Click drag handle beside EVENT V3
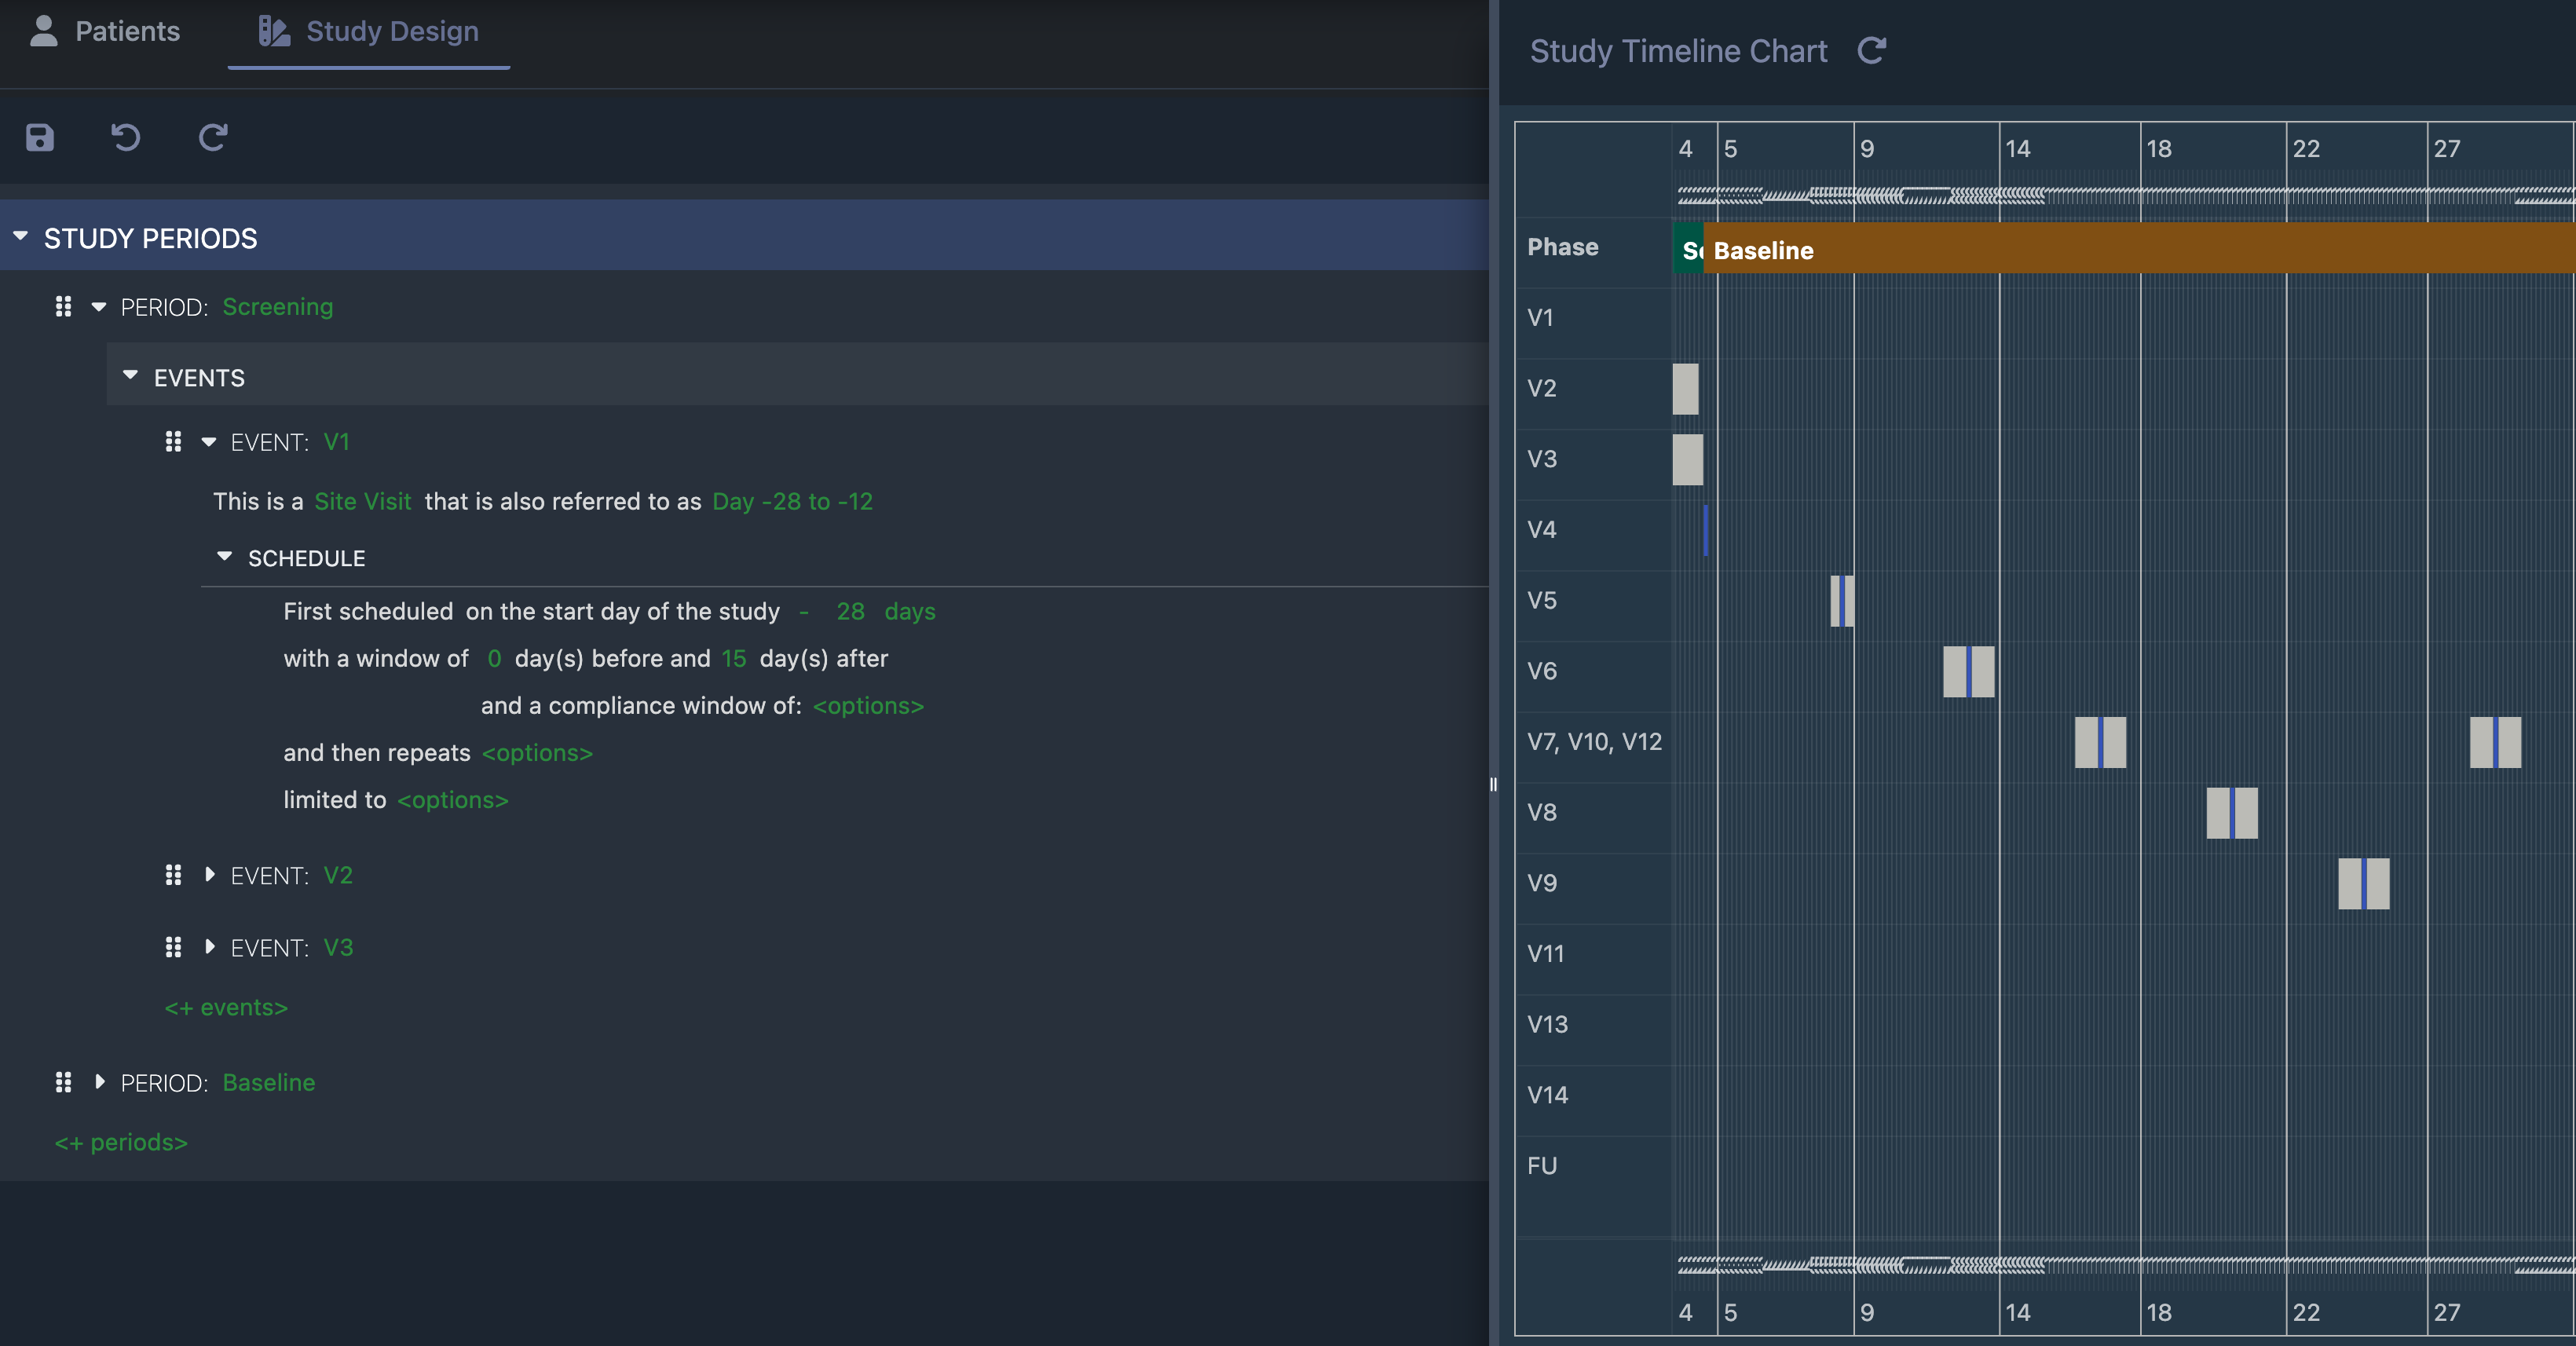The height and width of the screenshot is (1346, 2576). point(173,947)
